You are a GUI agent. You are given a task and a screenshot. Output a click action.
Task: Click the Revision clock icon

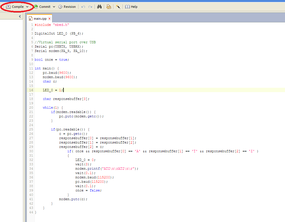point(60,7)
